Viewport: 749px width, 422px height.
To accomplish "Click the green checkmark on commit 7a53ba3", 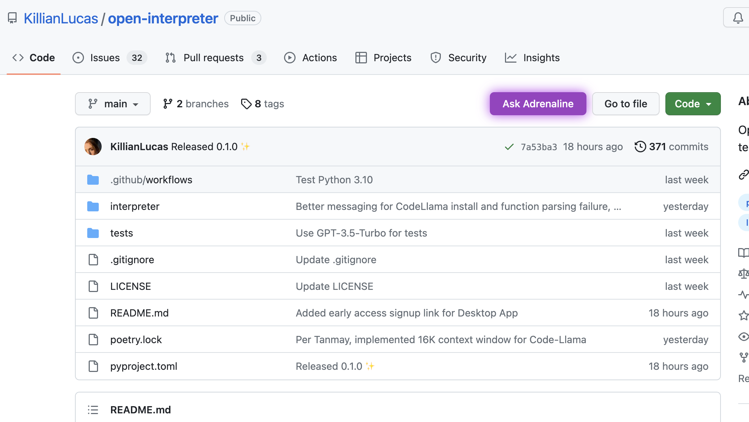I will click(x=509, y=147).
